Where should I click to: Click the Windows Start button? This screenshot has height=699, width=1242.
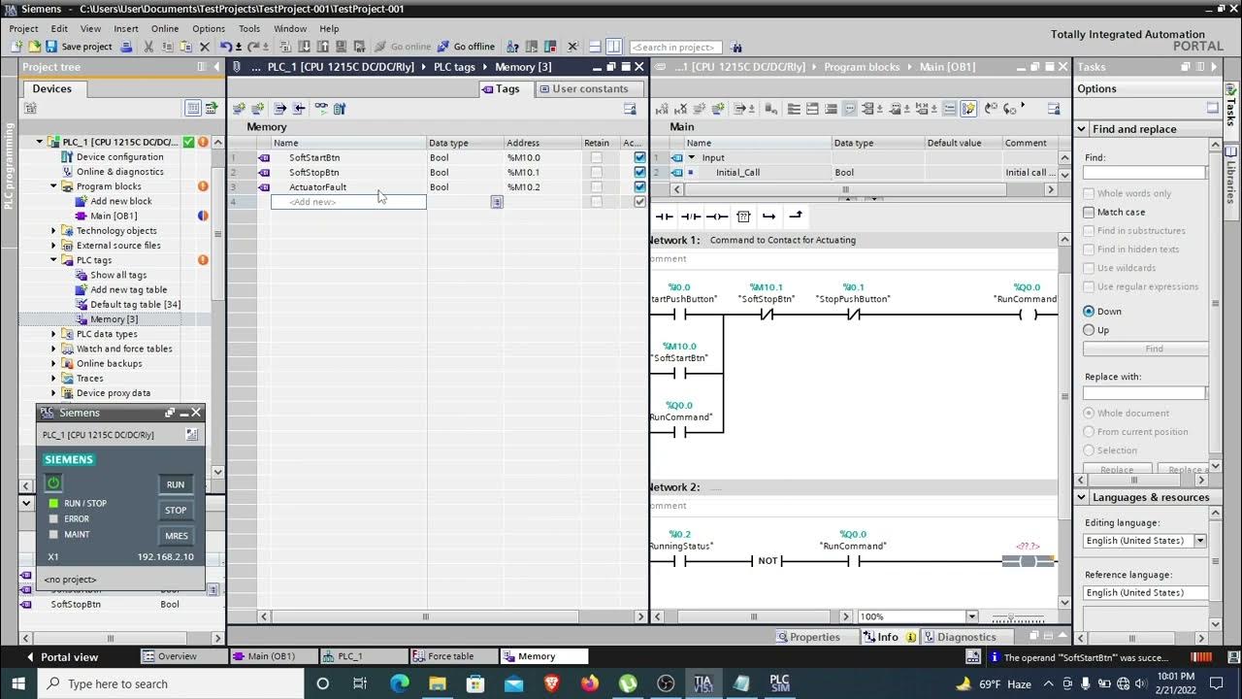point(20,683)
